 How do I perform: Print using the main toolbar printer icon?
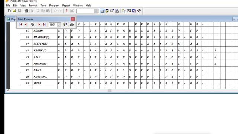[26, 11]
